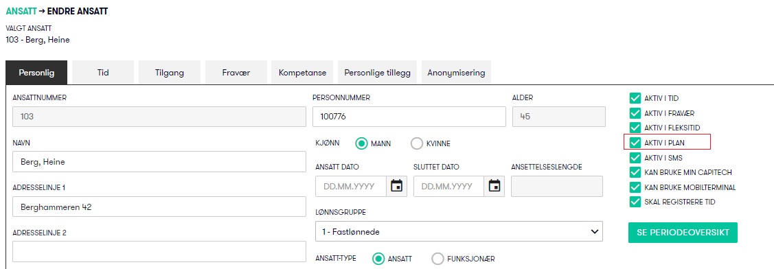Go to Personlige tillegg tab
Viewport: 774px width, 269px height.
coord(377,73)
